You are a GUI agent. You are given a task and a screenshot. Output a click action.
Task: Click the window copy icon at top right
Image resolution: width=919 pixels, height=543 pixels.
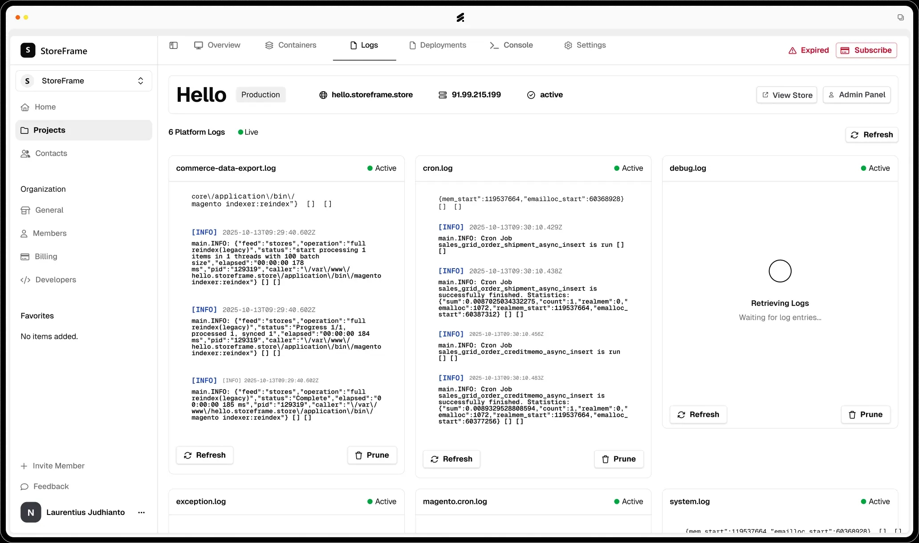[x=900, y=17]
